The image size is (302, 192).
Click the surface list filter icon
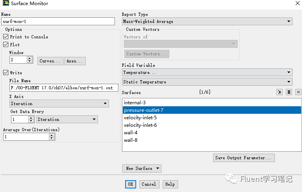(x=279, y=92)
